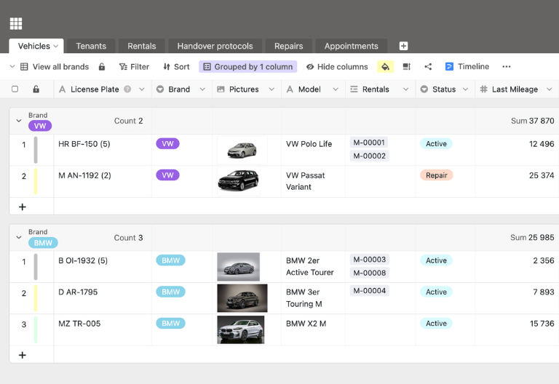Click the row color fill icon
Viewport: 559px width, 384px height.
click(385, 67)
